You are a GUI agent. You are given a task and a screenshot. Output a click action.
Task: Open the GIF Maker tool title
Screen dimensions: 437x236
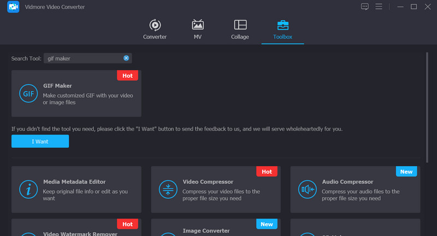coord(57,86)
